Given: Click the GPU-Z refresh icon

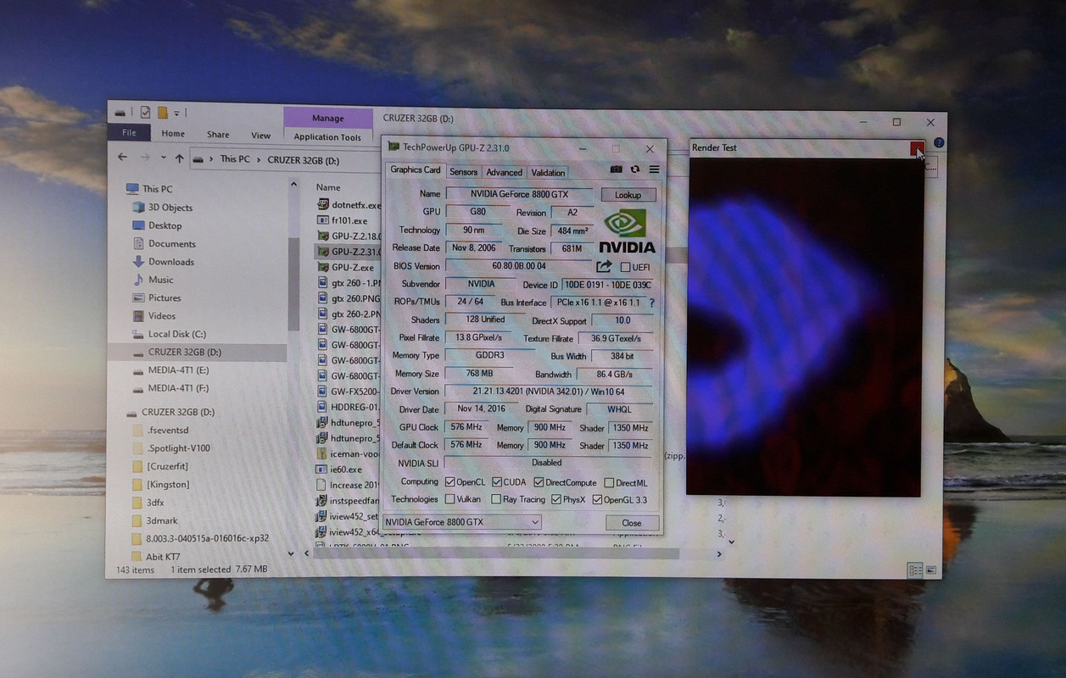Looking at the screenshot, I should pos(635,169).
